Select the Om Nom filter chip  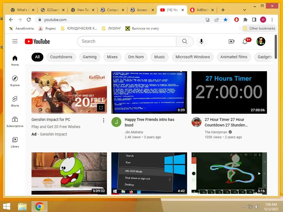pos(136,57)
